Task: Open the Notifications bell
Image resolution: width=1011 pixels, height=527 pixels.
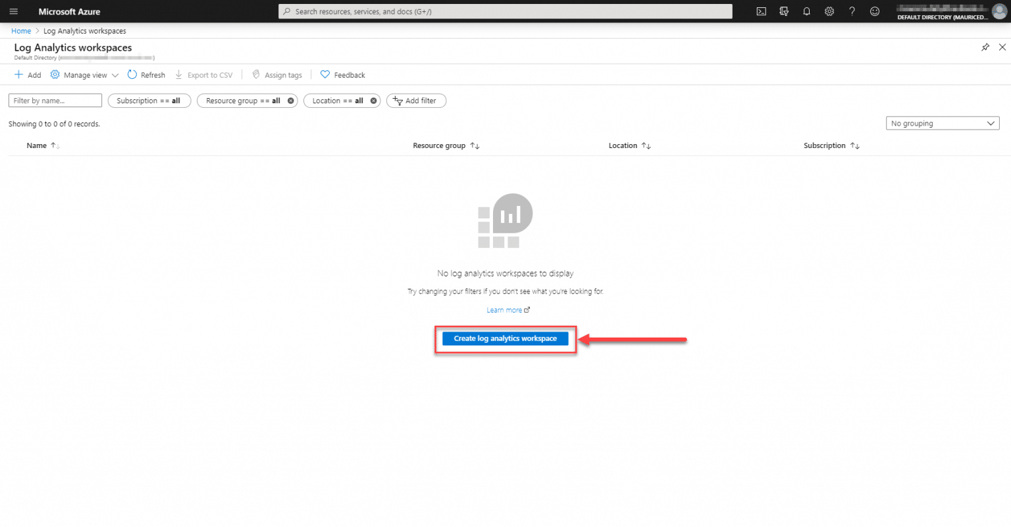Action: pos(806,11)
